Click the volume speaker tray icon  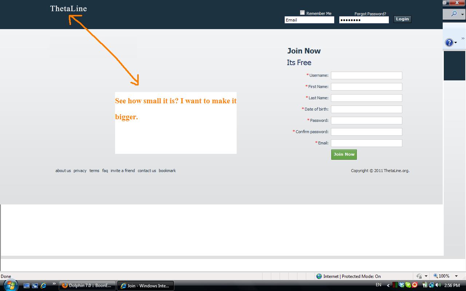click(438, 285)
